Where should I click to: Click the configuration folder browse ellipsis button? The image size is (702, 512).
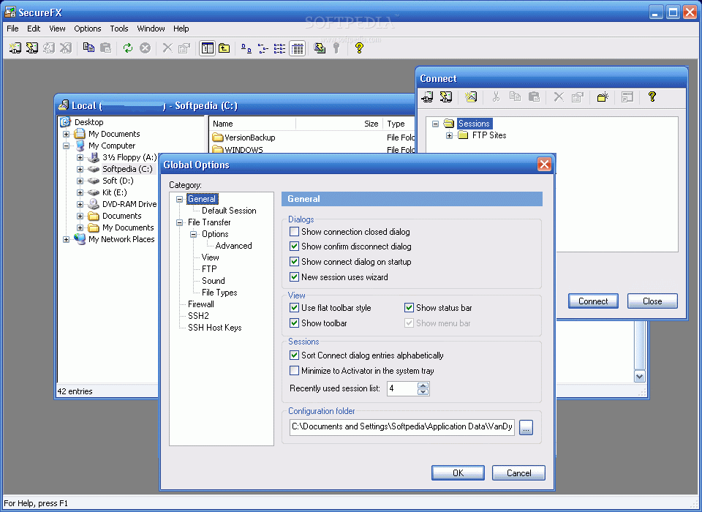526,426
